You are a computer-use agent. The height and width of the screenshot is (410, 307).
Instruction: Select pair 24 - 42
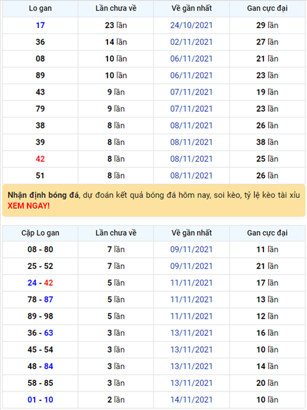[40, 283]
